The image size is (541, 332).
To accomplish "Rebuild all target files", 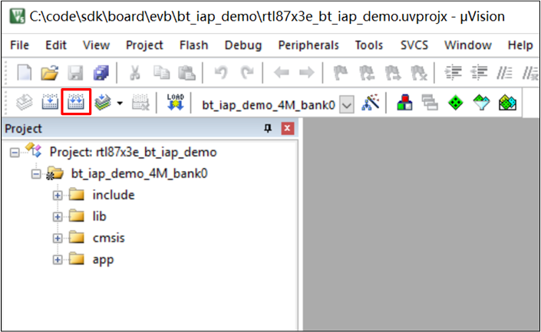I will [x=76, y=102].
